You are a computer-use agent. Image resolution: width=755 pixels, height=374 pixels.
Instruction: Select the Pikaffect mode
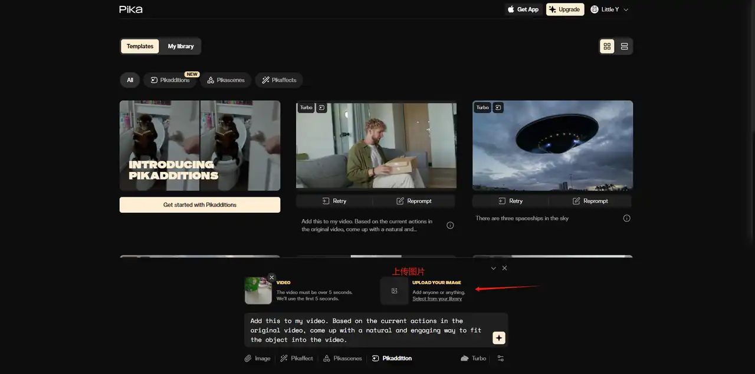[297, 358]
